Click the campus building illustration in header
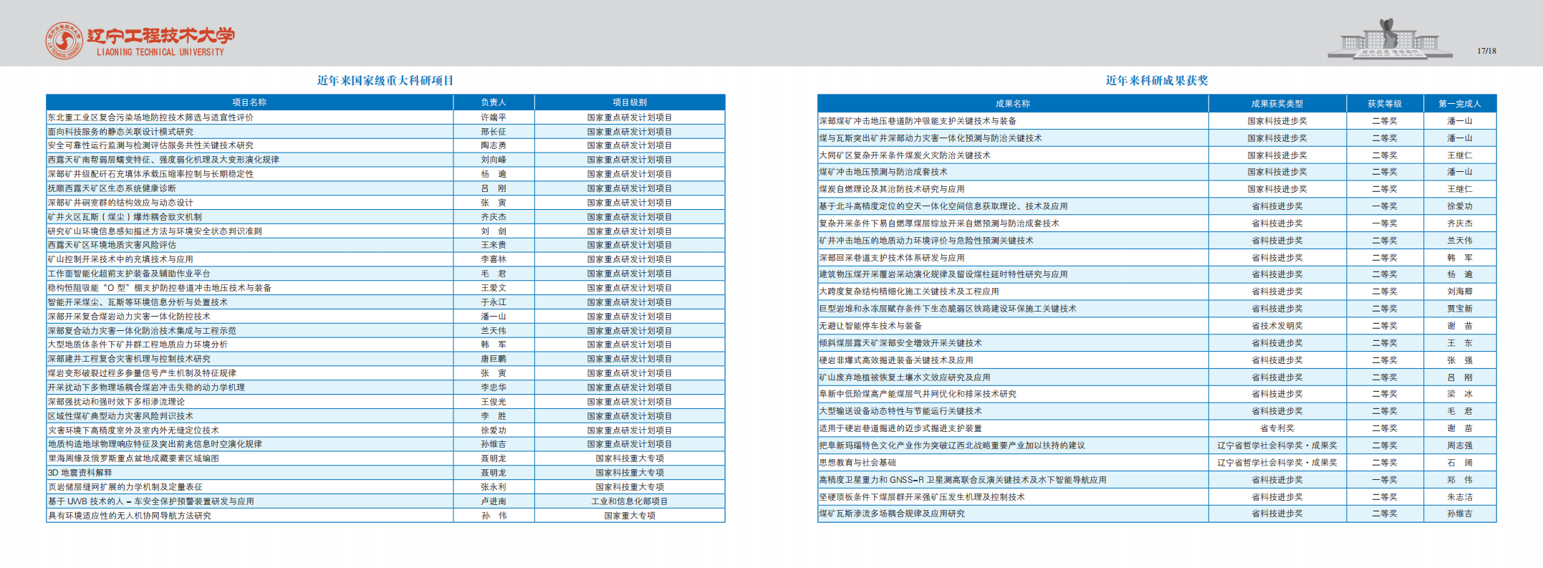1543x568 pixels. [x=1390, y=39]
